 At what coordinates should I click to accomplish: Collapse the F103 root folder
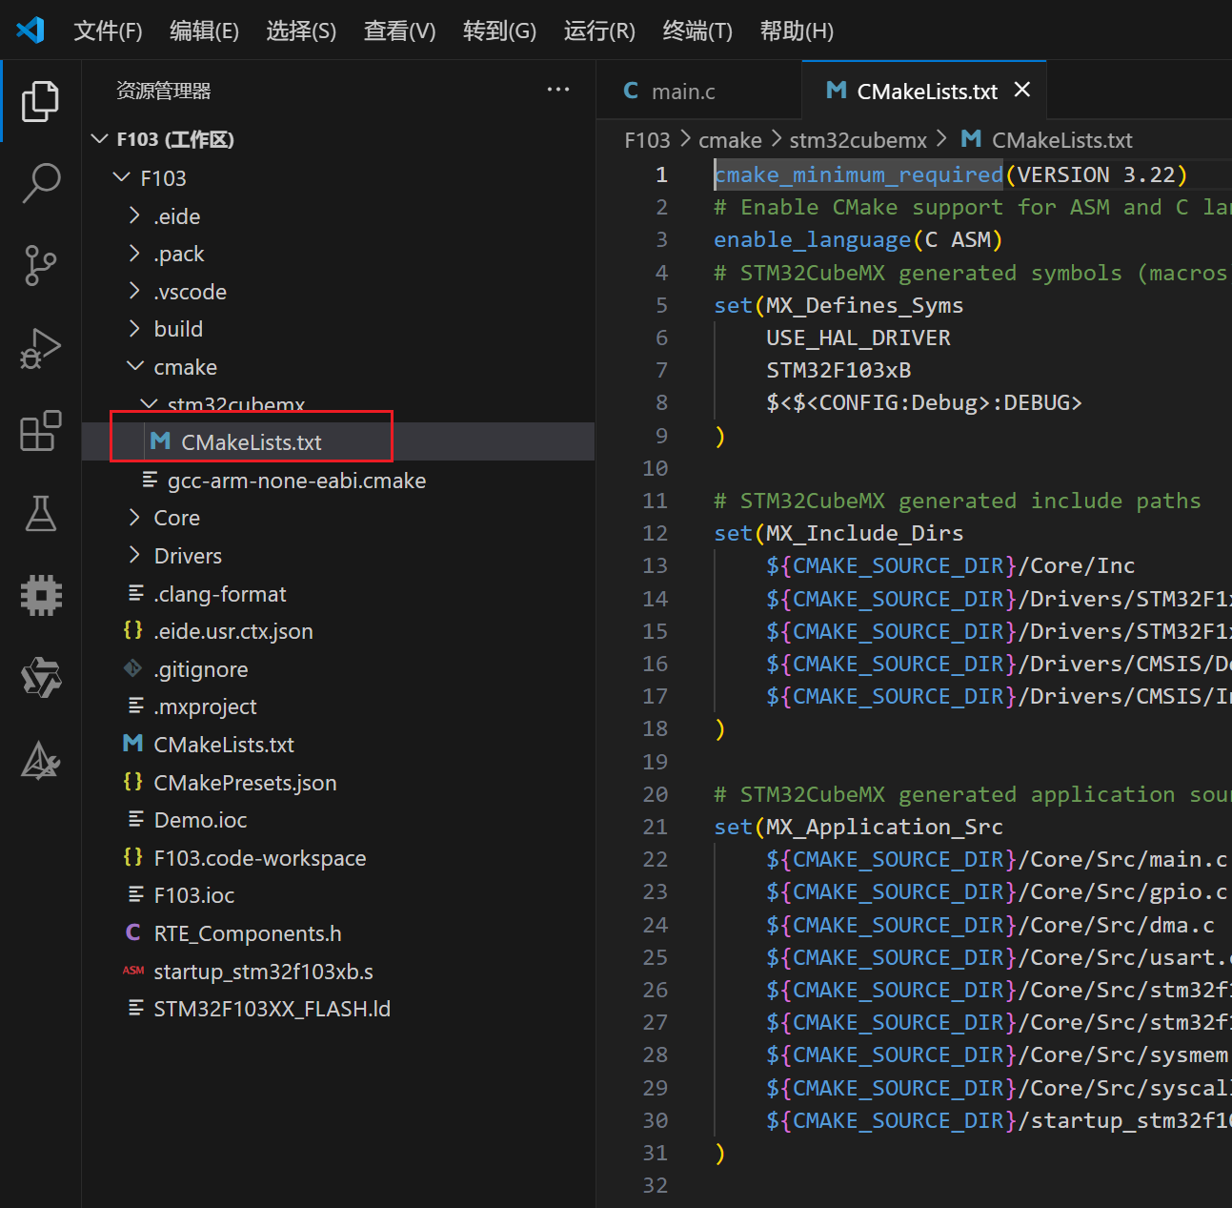pyautogui.click(x=121, y=177)
